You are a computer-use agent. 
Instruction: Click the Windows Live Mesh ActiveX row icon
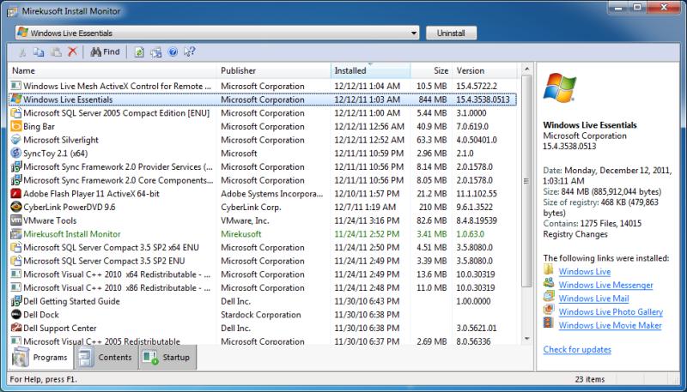point(16,86)
